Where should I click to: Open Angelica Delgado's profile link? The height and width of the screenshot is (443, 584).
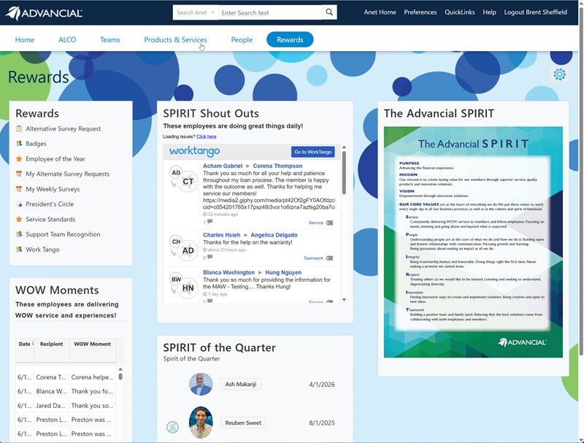pos(274,235)
